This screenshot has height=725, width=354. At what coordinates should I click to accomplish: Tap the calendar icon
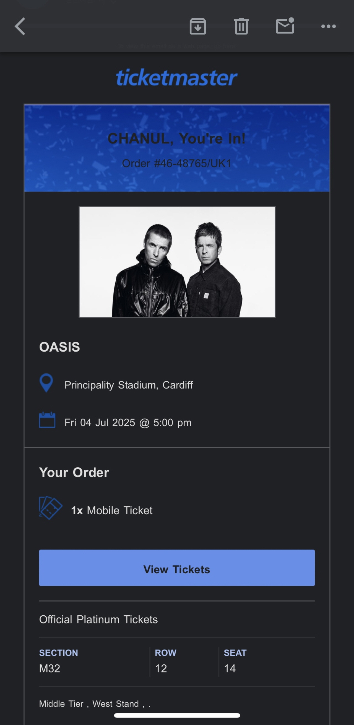point(47,420)
